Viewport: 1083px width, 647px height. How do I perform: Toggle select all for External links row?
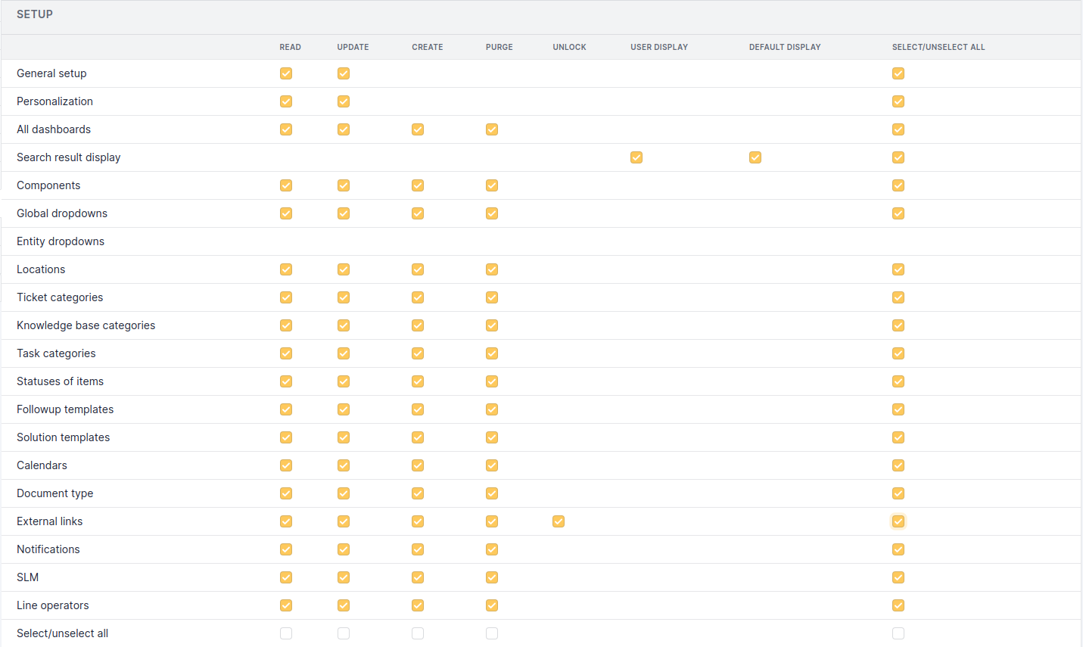click(898, 521)
